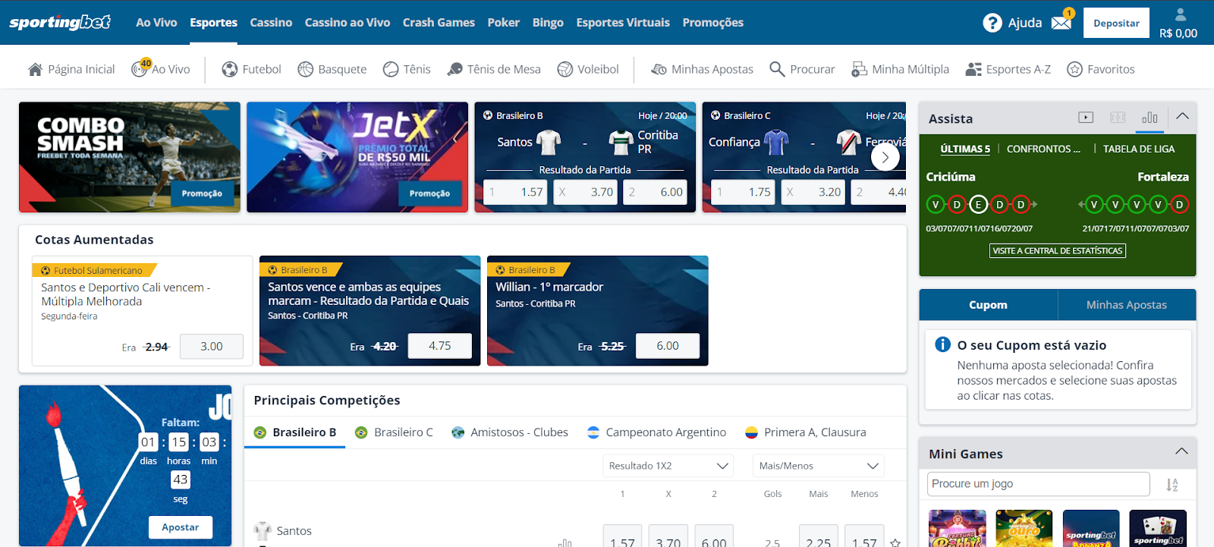Viewport: 1214px width, 547px height.
Task: Open Ao Vivo live events with 40 badge
Action: (x=161, y=69)
